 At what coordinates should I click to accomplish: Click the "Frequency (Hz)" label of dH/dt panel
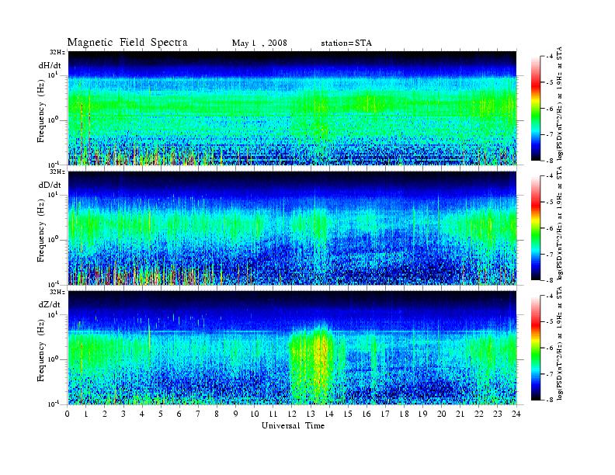(x=41, y=111)
